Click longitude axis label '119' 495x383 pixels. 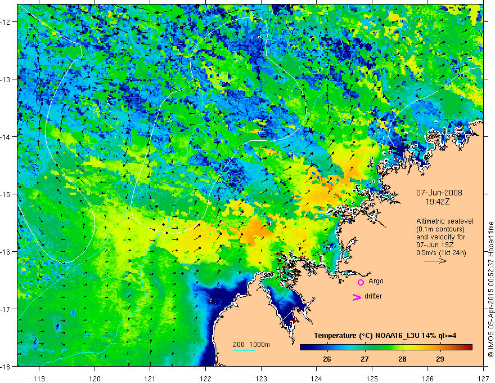[39, 378]
